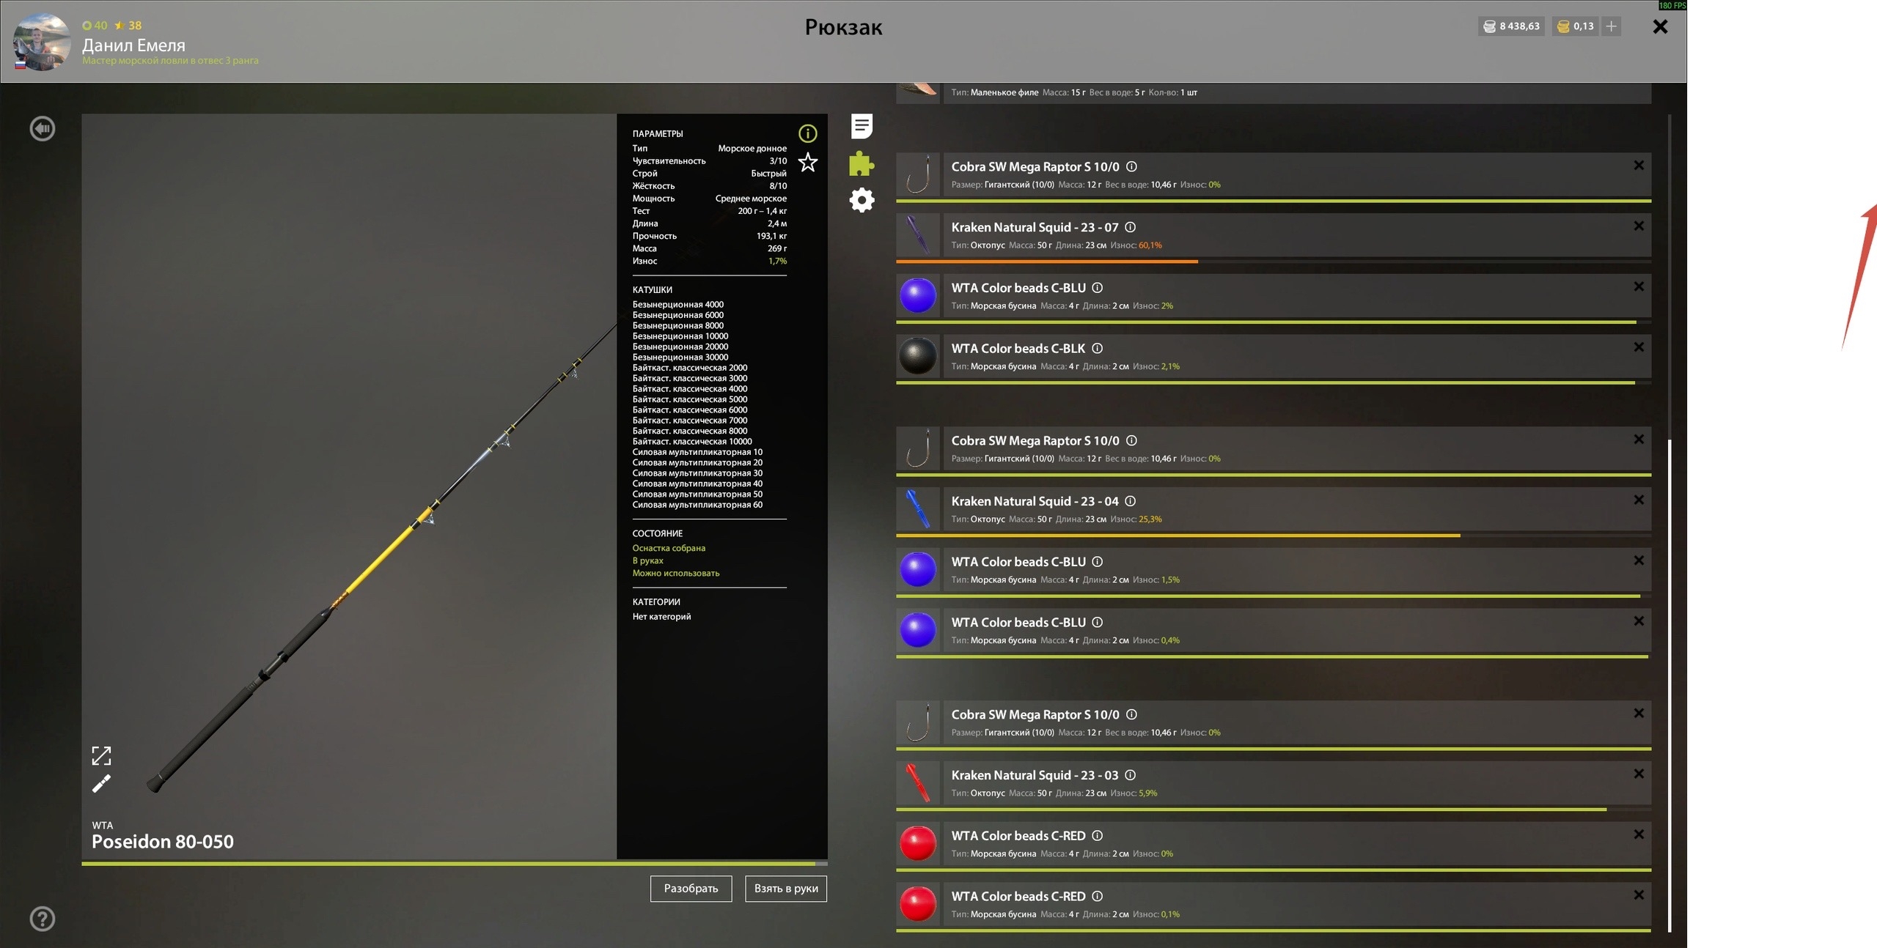Remove the C-RED bead with 0% wear
1877x948 pixels.
[x=1638, y=835]
